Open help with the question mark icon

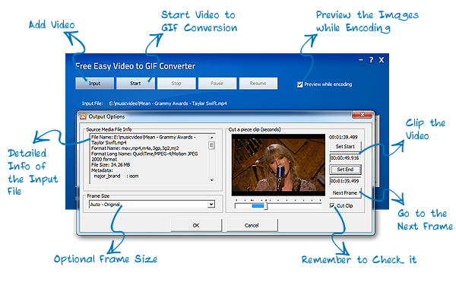(371, 60)
